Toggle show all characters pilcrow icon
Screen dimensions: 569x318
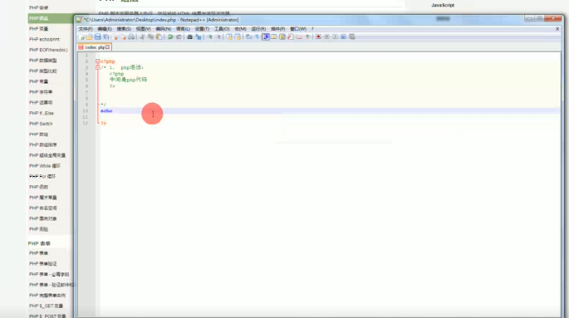pyautogui.click(x=257, y=37)
